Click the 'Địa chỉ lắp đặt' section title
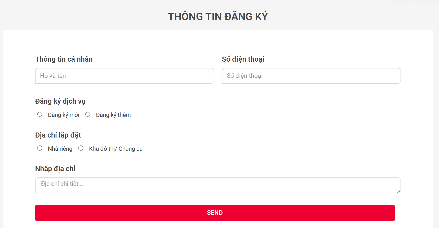Viewport: 439px width, 228px height. [x=58, y=135]
